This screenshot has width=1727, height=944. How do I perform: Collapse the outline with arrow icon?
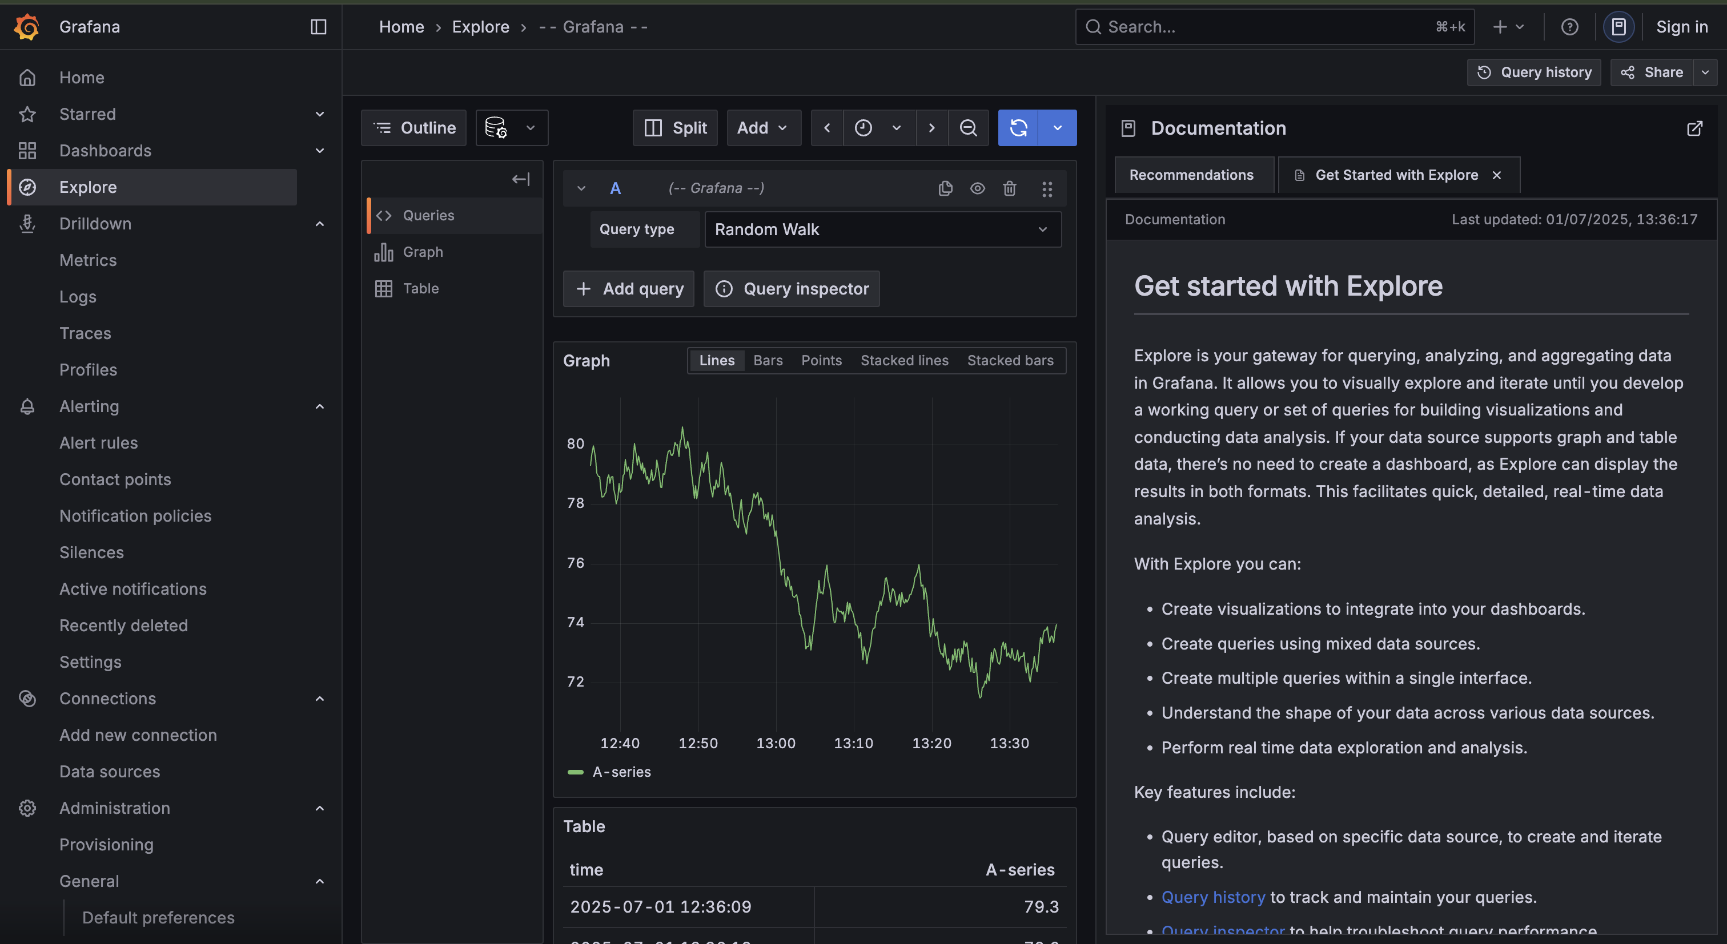521,179
